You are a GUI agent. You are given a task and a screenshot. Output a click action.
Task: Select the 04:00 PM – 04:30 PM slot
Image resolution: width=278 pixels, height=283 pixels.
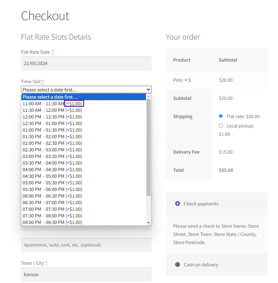(x=84, y=170)
